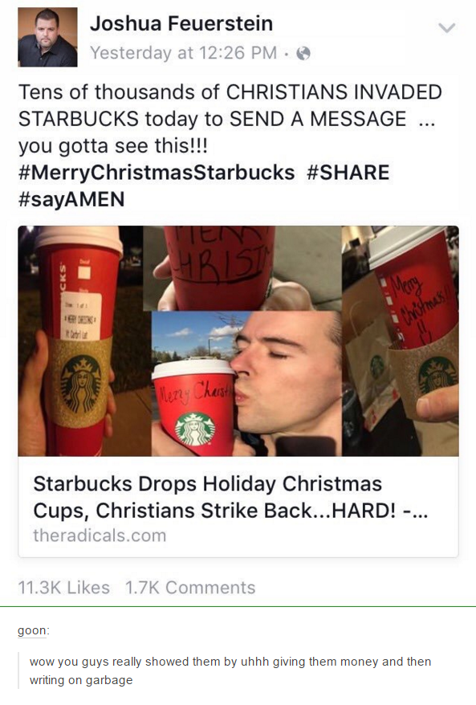Click the goon username link
The width and height of the screenshot is (476, 705).
32,630
